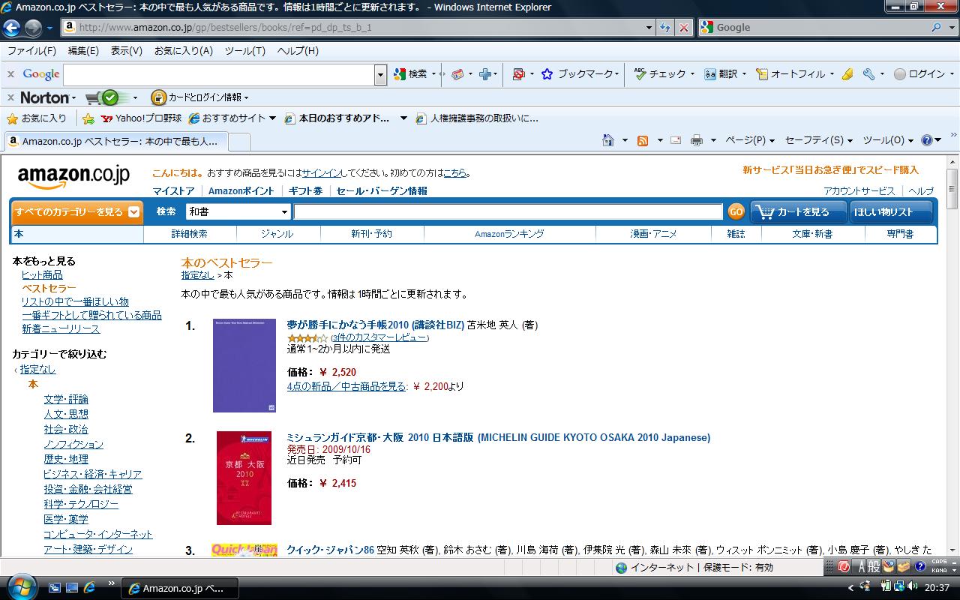The width and height of the screenshot is (960, 600).
Task: Click the オートフィル autofill button
Action: pyautogui.click(x=790, y=74)
